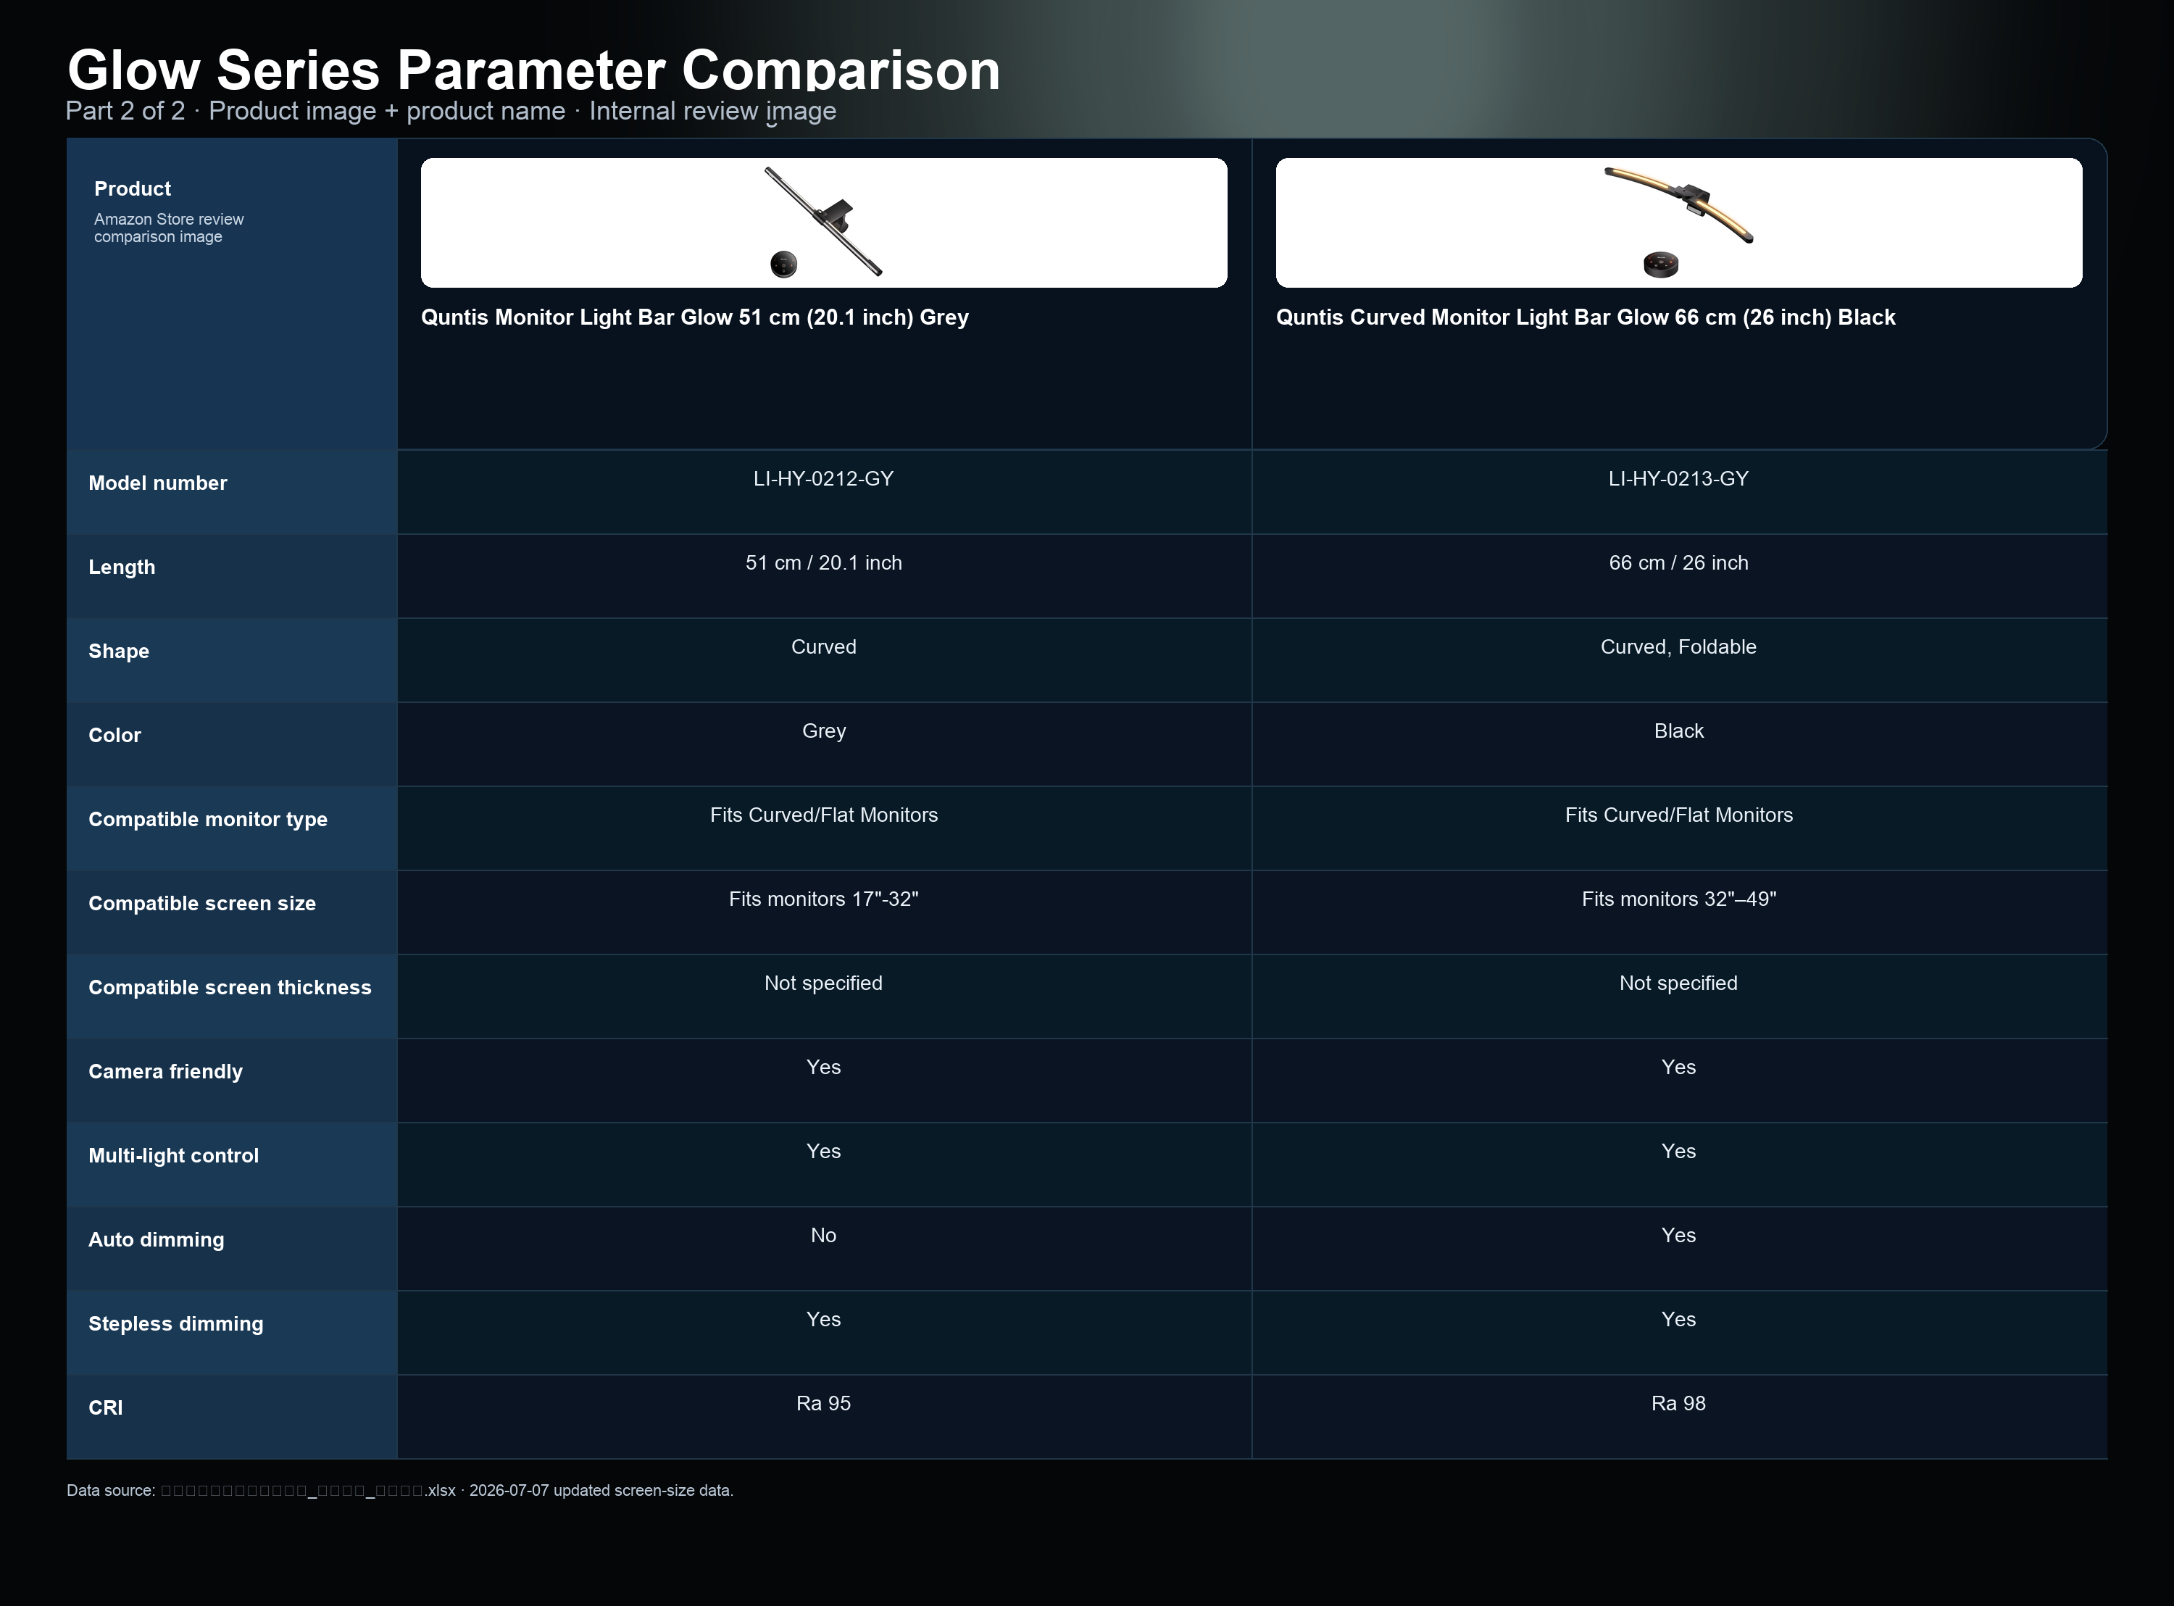
Task: Click the "Model number" row label
Action: [x=157, y=483]
